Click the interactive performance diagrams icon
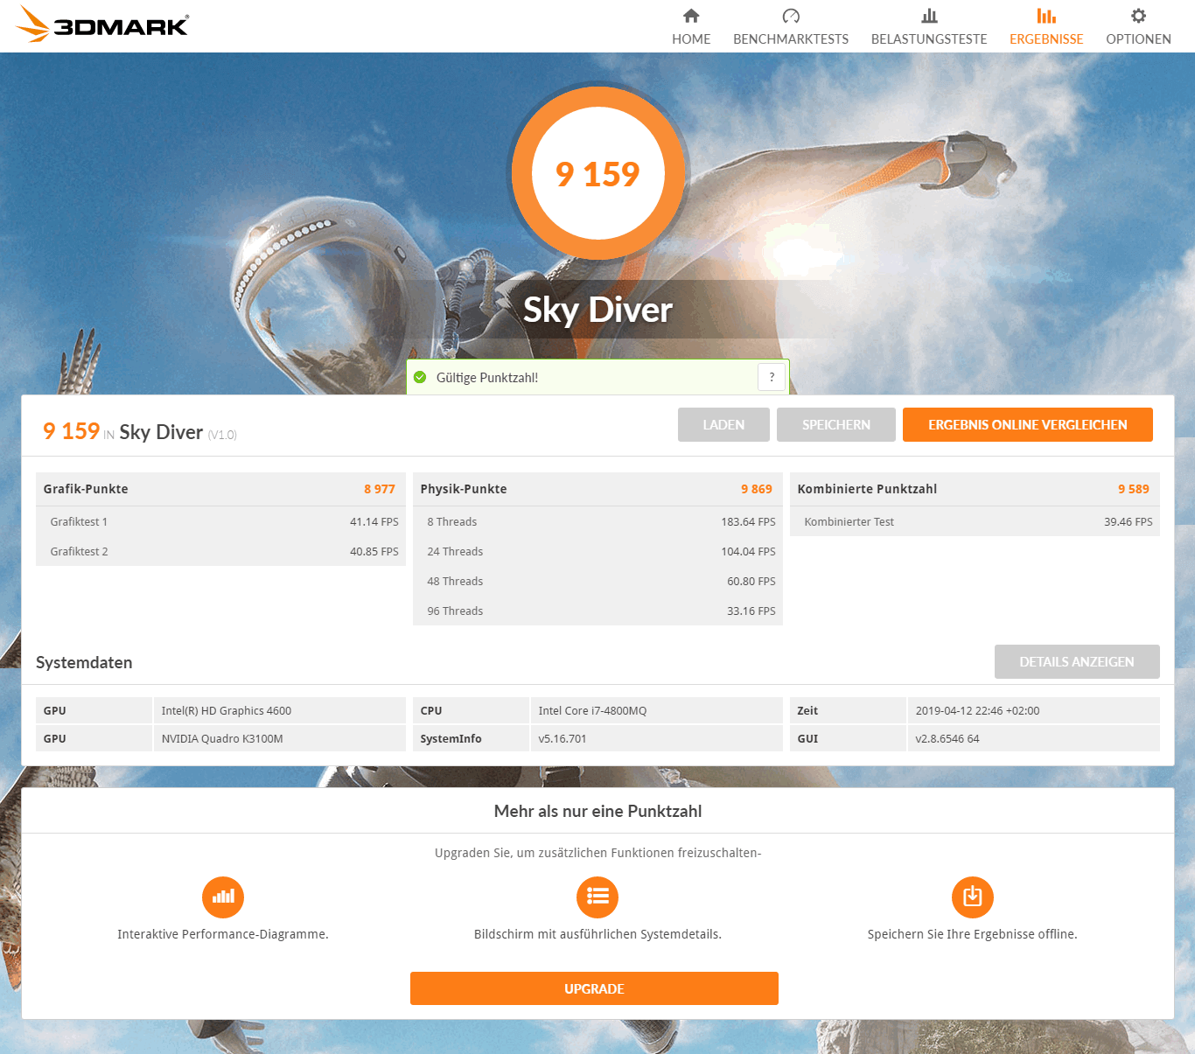Viewport: 1195px width, 1054px height. click(223, 897)
